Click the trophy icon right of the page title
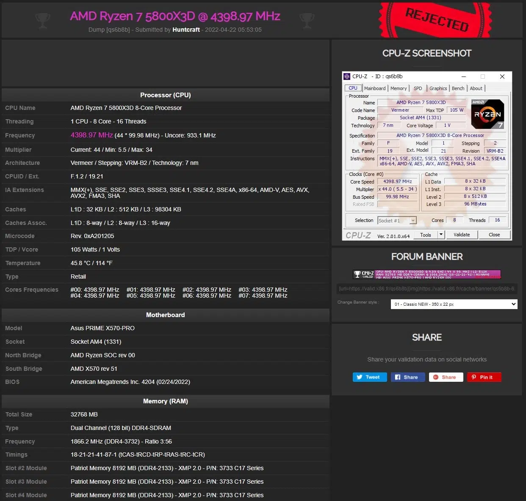526x501 pixels. coord(307,20)
